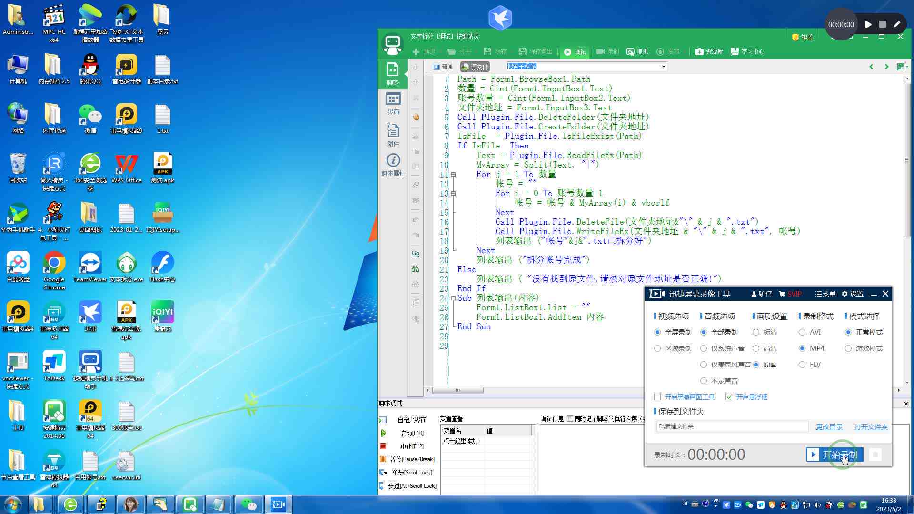The height and width of the screenshot is (514, 914).
Task: Expand the 源文件 source file tab
Action: [x=476, y=67]
